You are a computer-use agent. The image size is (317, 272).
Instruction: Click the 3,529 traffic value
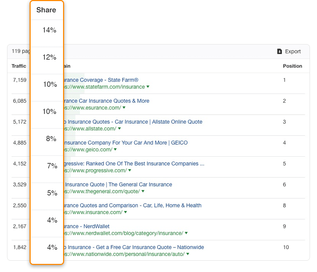[20, 185]
